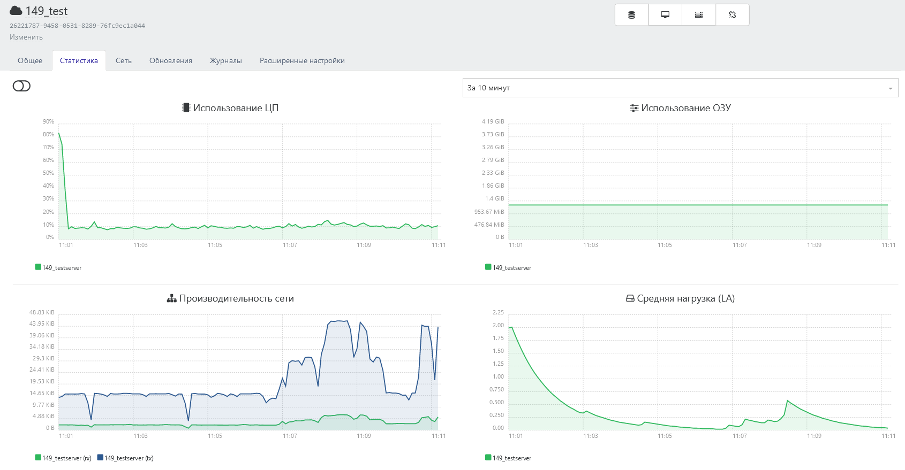Toggle the green rx legend swatch under the network chart
Viewport: 905px width, 470px height.
point(38,457)
